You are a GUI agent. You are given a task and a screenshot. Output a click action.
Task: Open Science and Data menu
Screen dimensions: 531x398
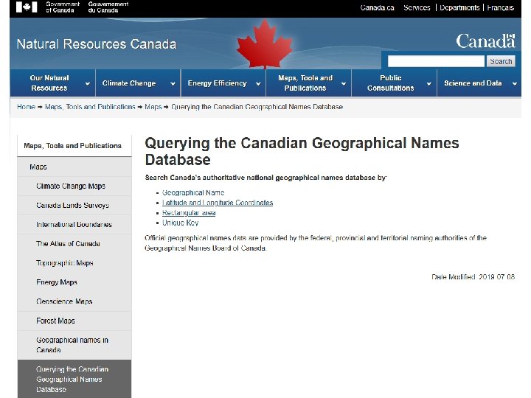point(479,83)
